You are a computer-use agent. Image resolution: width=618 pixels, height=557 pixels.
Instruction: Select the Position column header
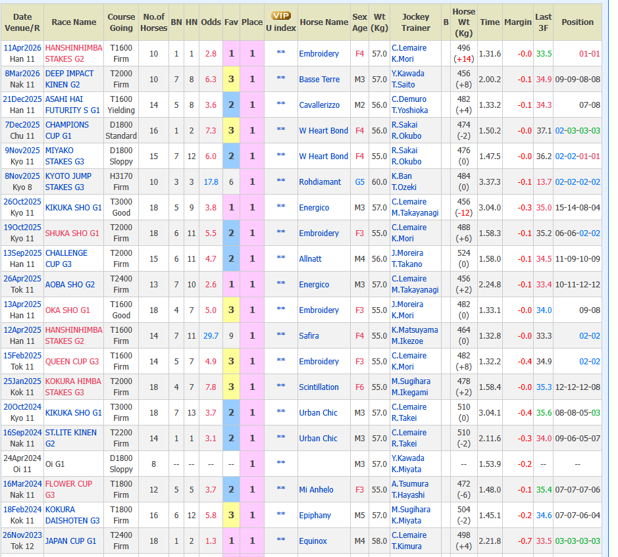click(x=577, y=22)
